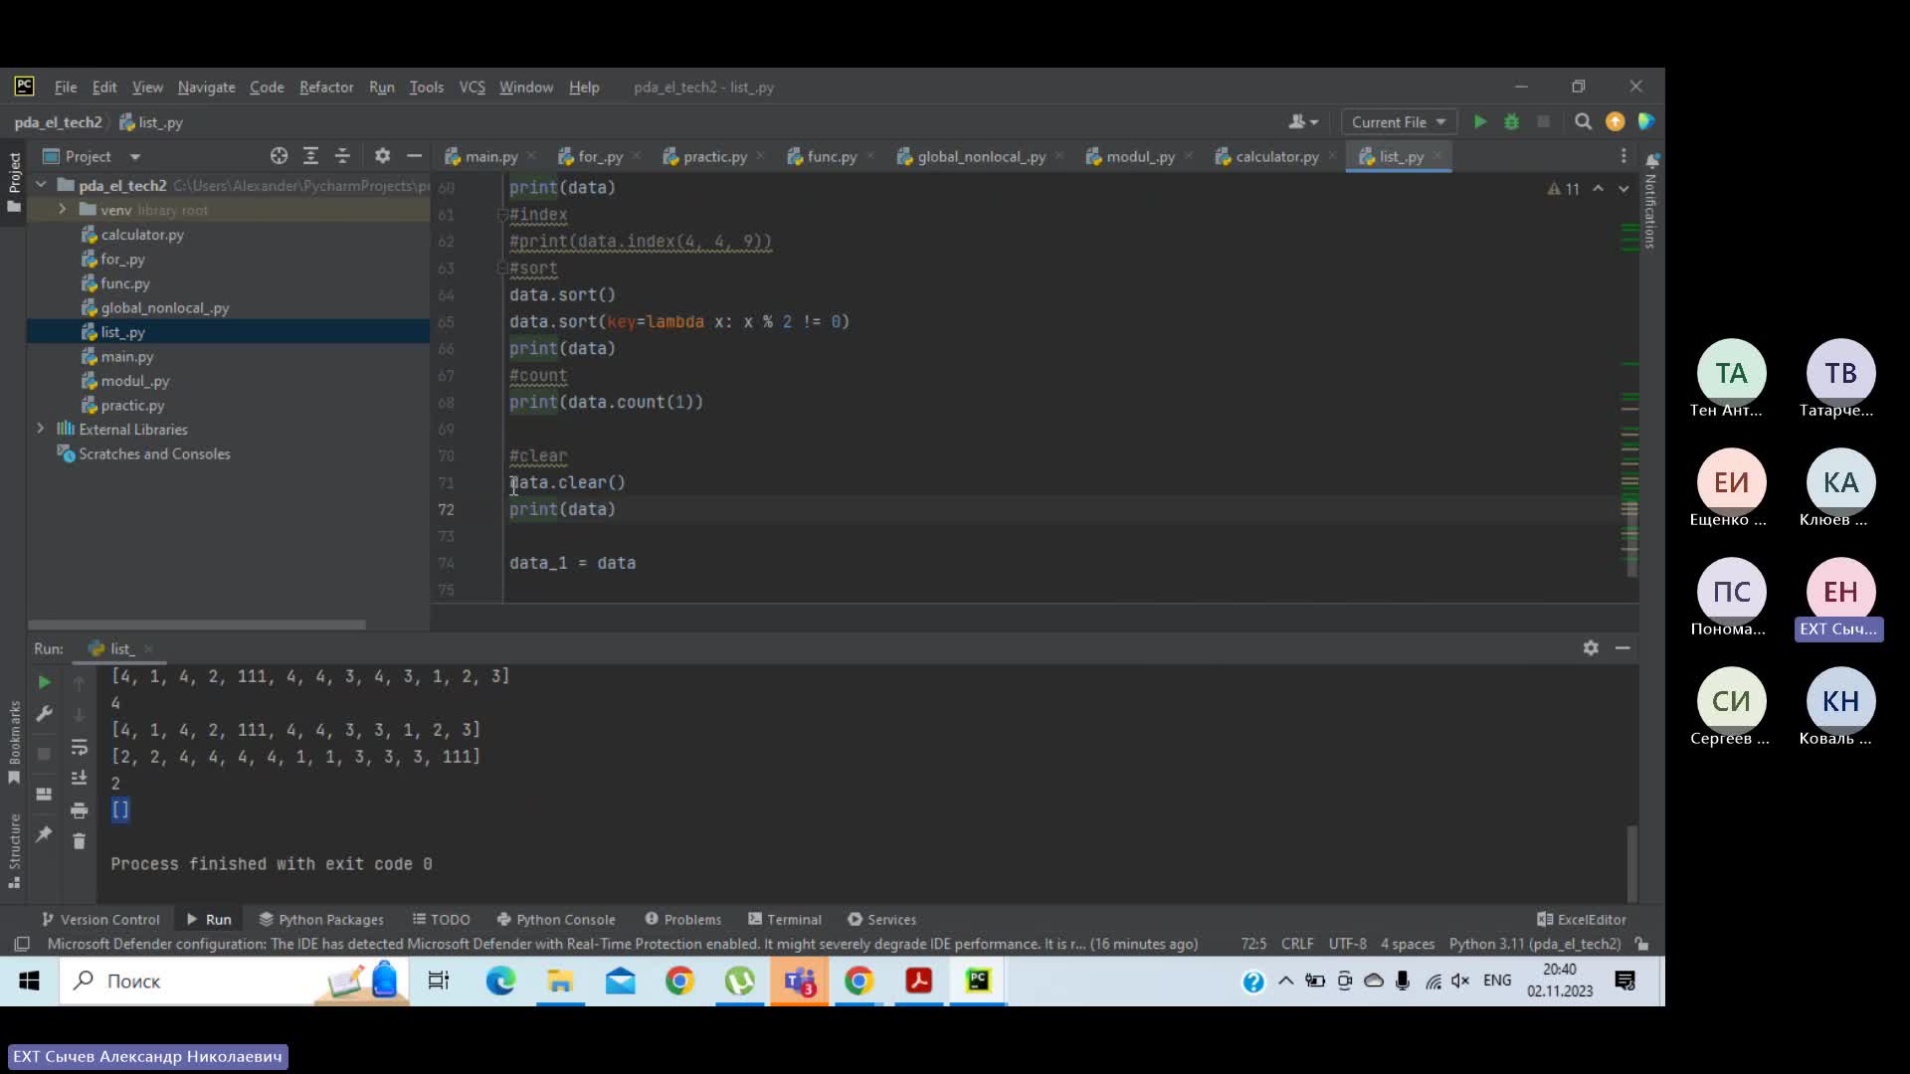Open Version Control tool window
Screen dimensions: 1910x1074
[99, 920]
